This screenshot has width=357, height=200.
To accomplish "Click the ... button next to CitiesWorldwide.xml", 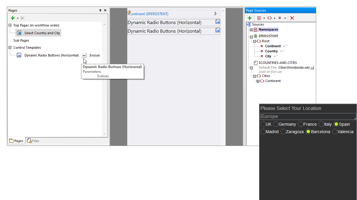I will point(312,67).
